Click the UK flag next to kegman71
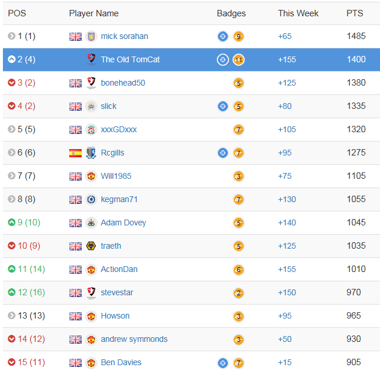Screen dimensions: 380x371 (75, 199)
